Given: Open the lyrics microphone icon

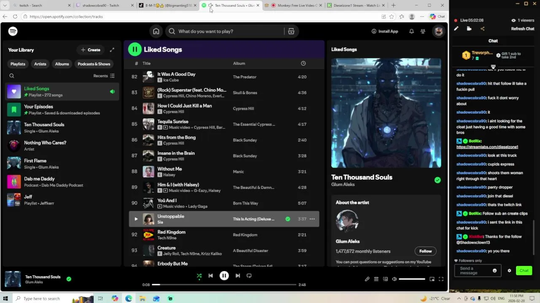Looking at the screenshot, I should pyautogui.click(x=367, y=279).
